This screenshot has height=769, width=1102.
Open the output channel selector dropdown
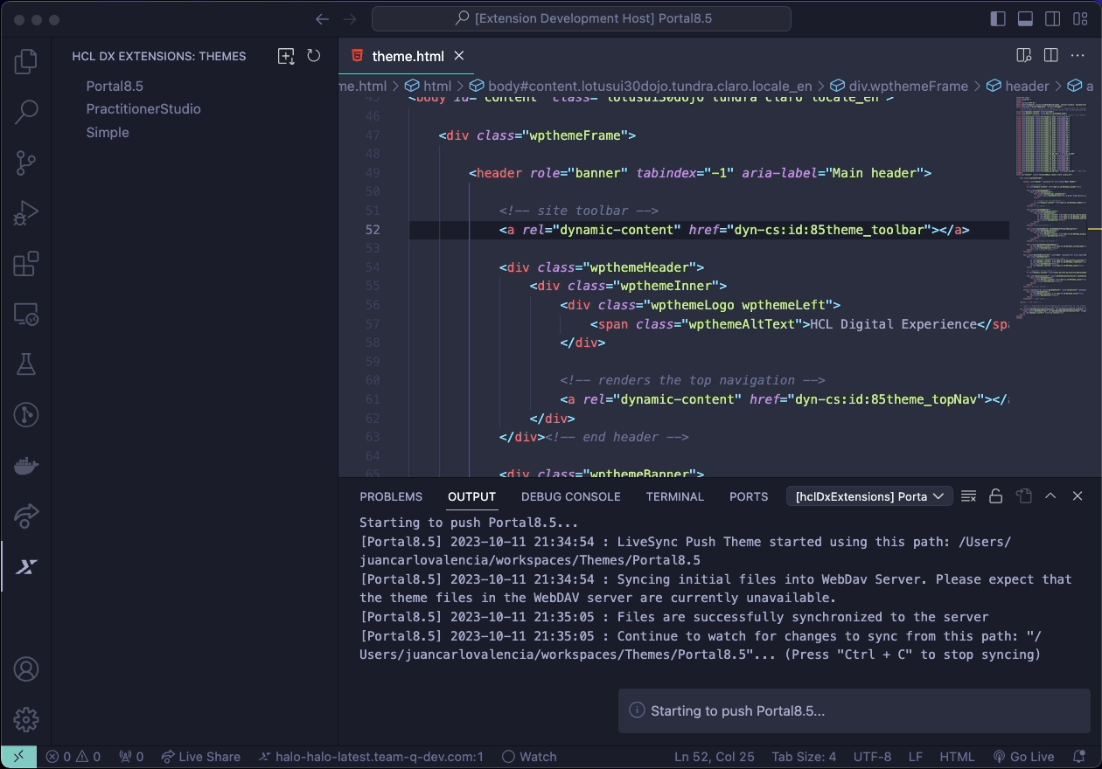click(868, 495)
